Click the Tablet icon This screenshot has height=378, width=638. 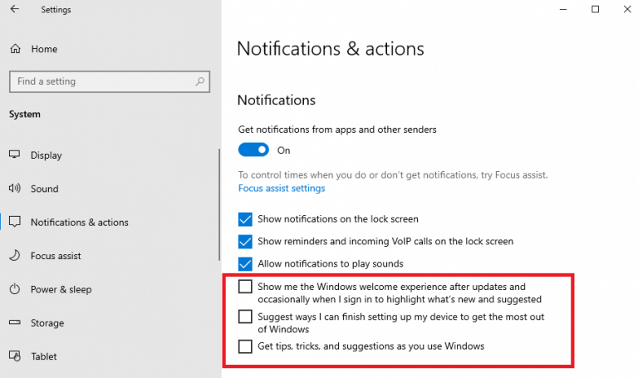pos(15,356)
